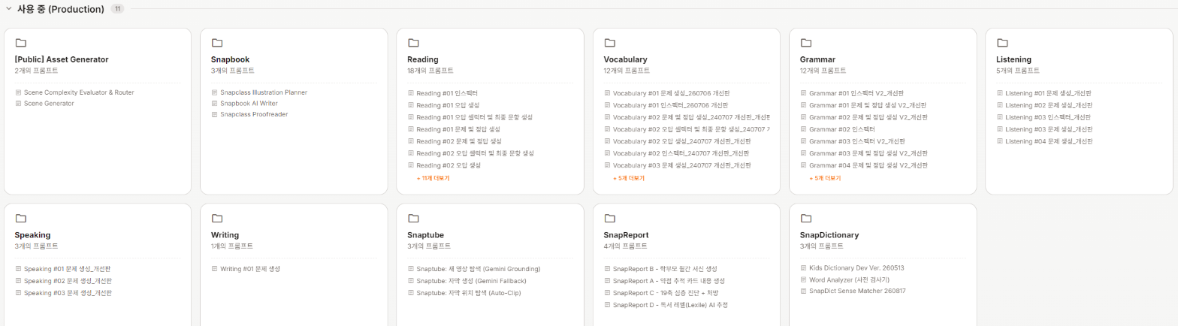
Task: Open SnapReport B - 학부모 월간 서신 생성
Action: point(665,269)
